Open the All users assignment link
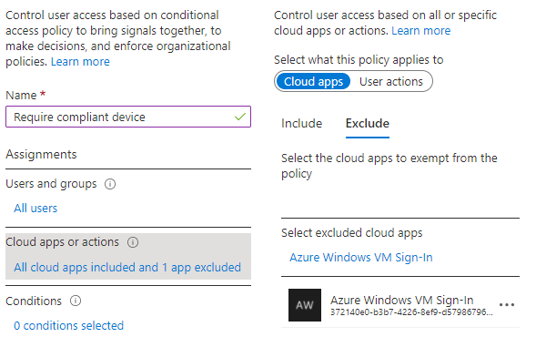Image resolution: width=536 pixels, height=337 pixels. pyautogui.click(x=35, y=209)
